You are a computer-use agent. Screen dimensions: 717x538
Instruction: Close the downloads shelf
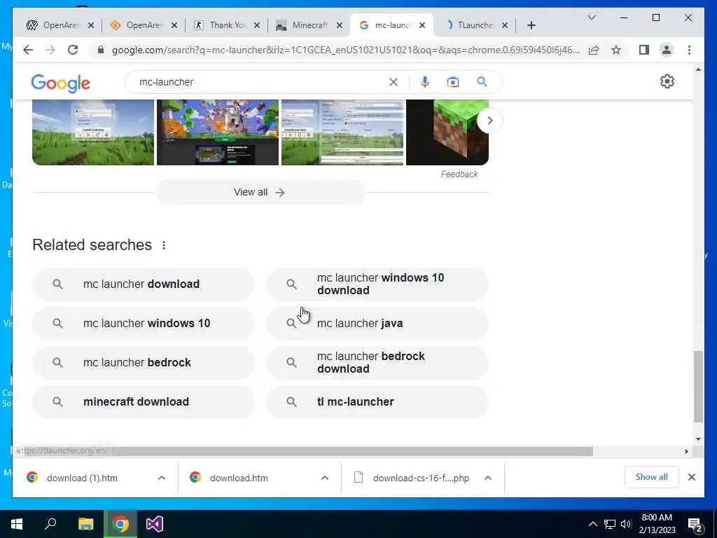coord(691,477)
